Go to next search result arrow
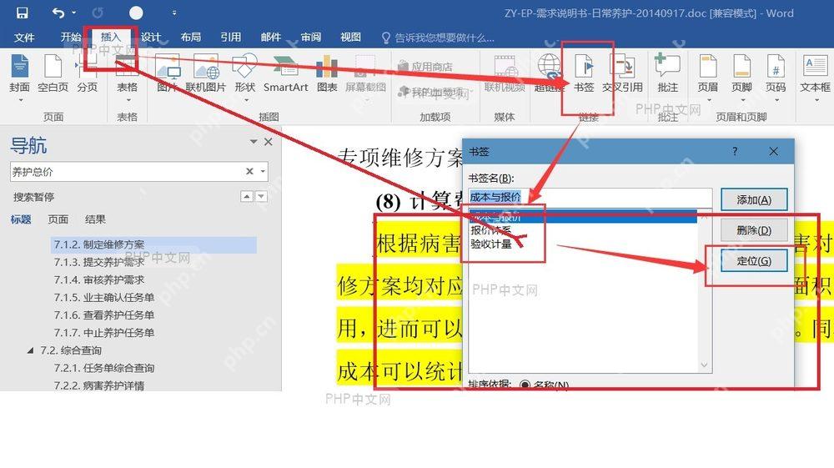Viewport: 834px width, 468px height. click(261, 197)
